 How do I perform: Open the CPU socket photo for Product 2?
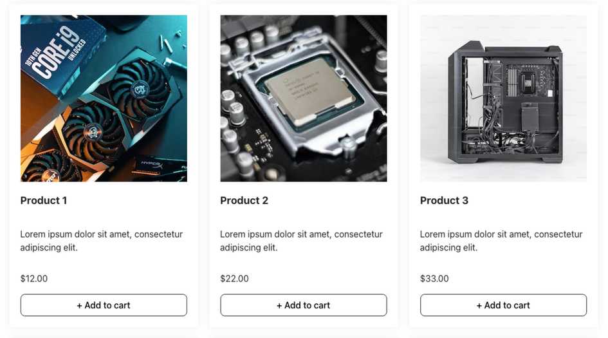click(x=304, y=98)
